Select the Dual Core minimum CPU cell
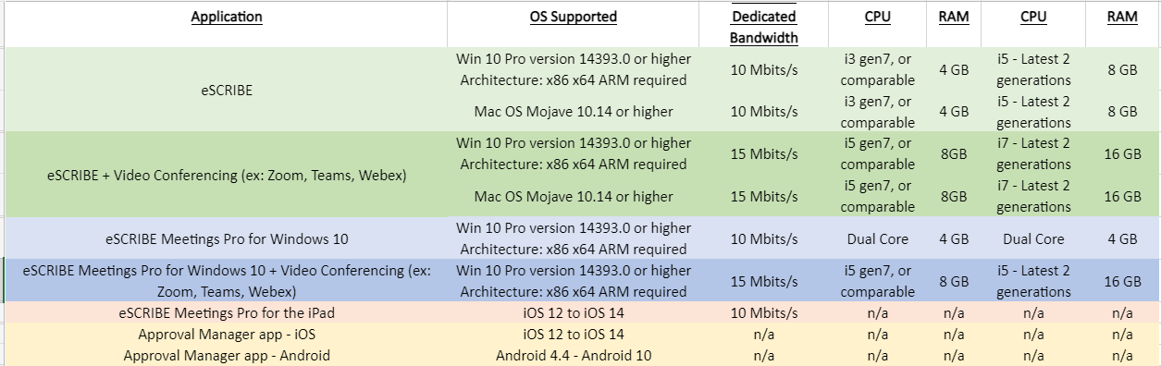The width and height of the screenshot is (1161, 366). click(x=879, y=238)
